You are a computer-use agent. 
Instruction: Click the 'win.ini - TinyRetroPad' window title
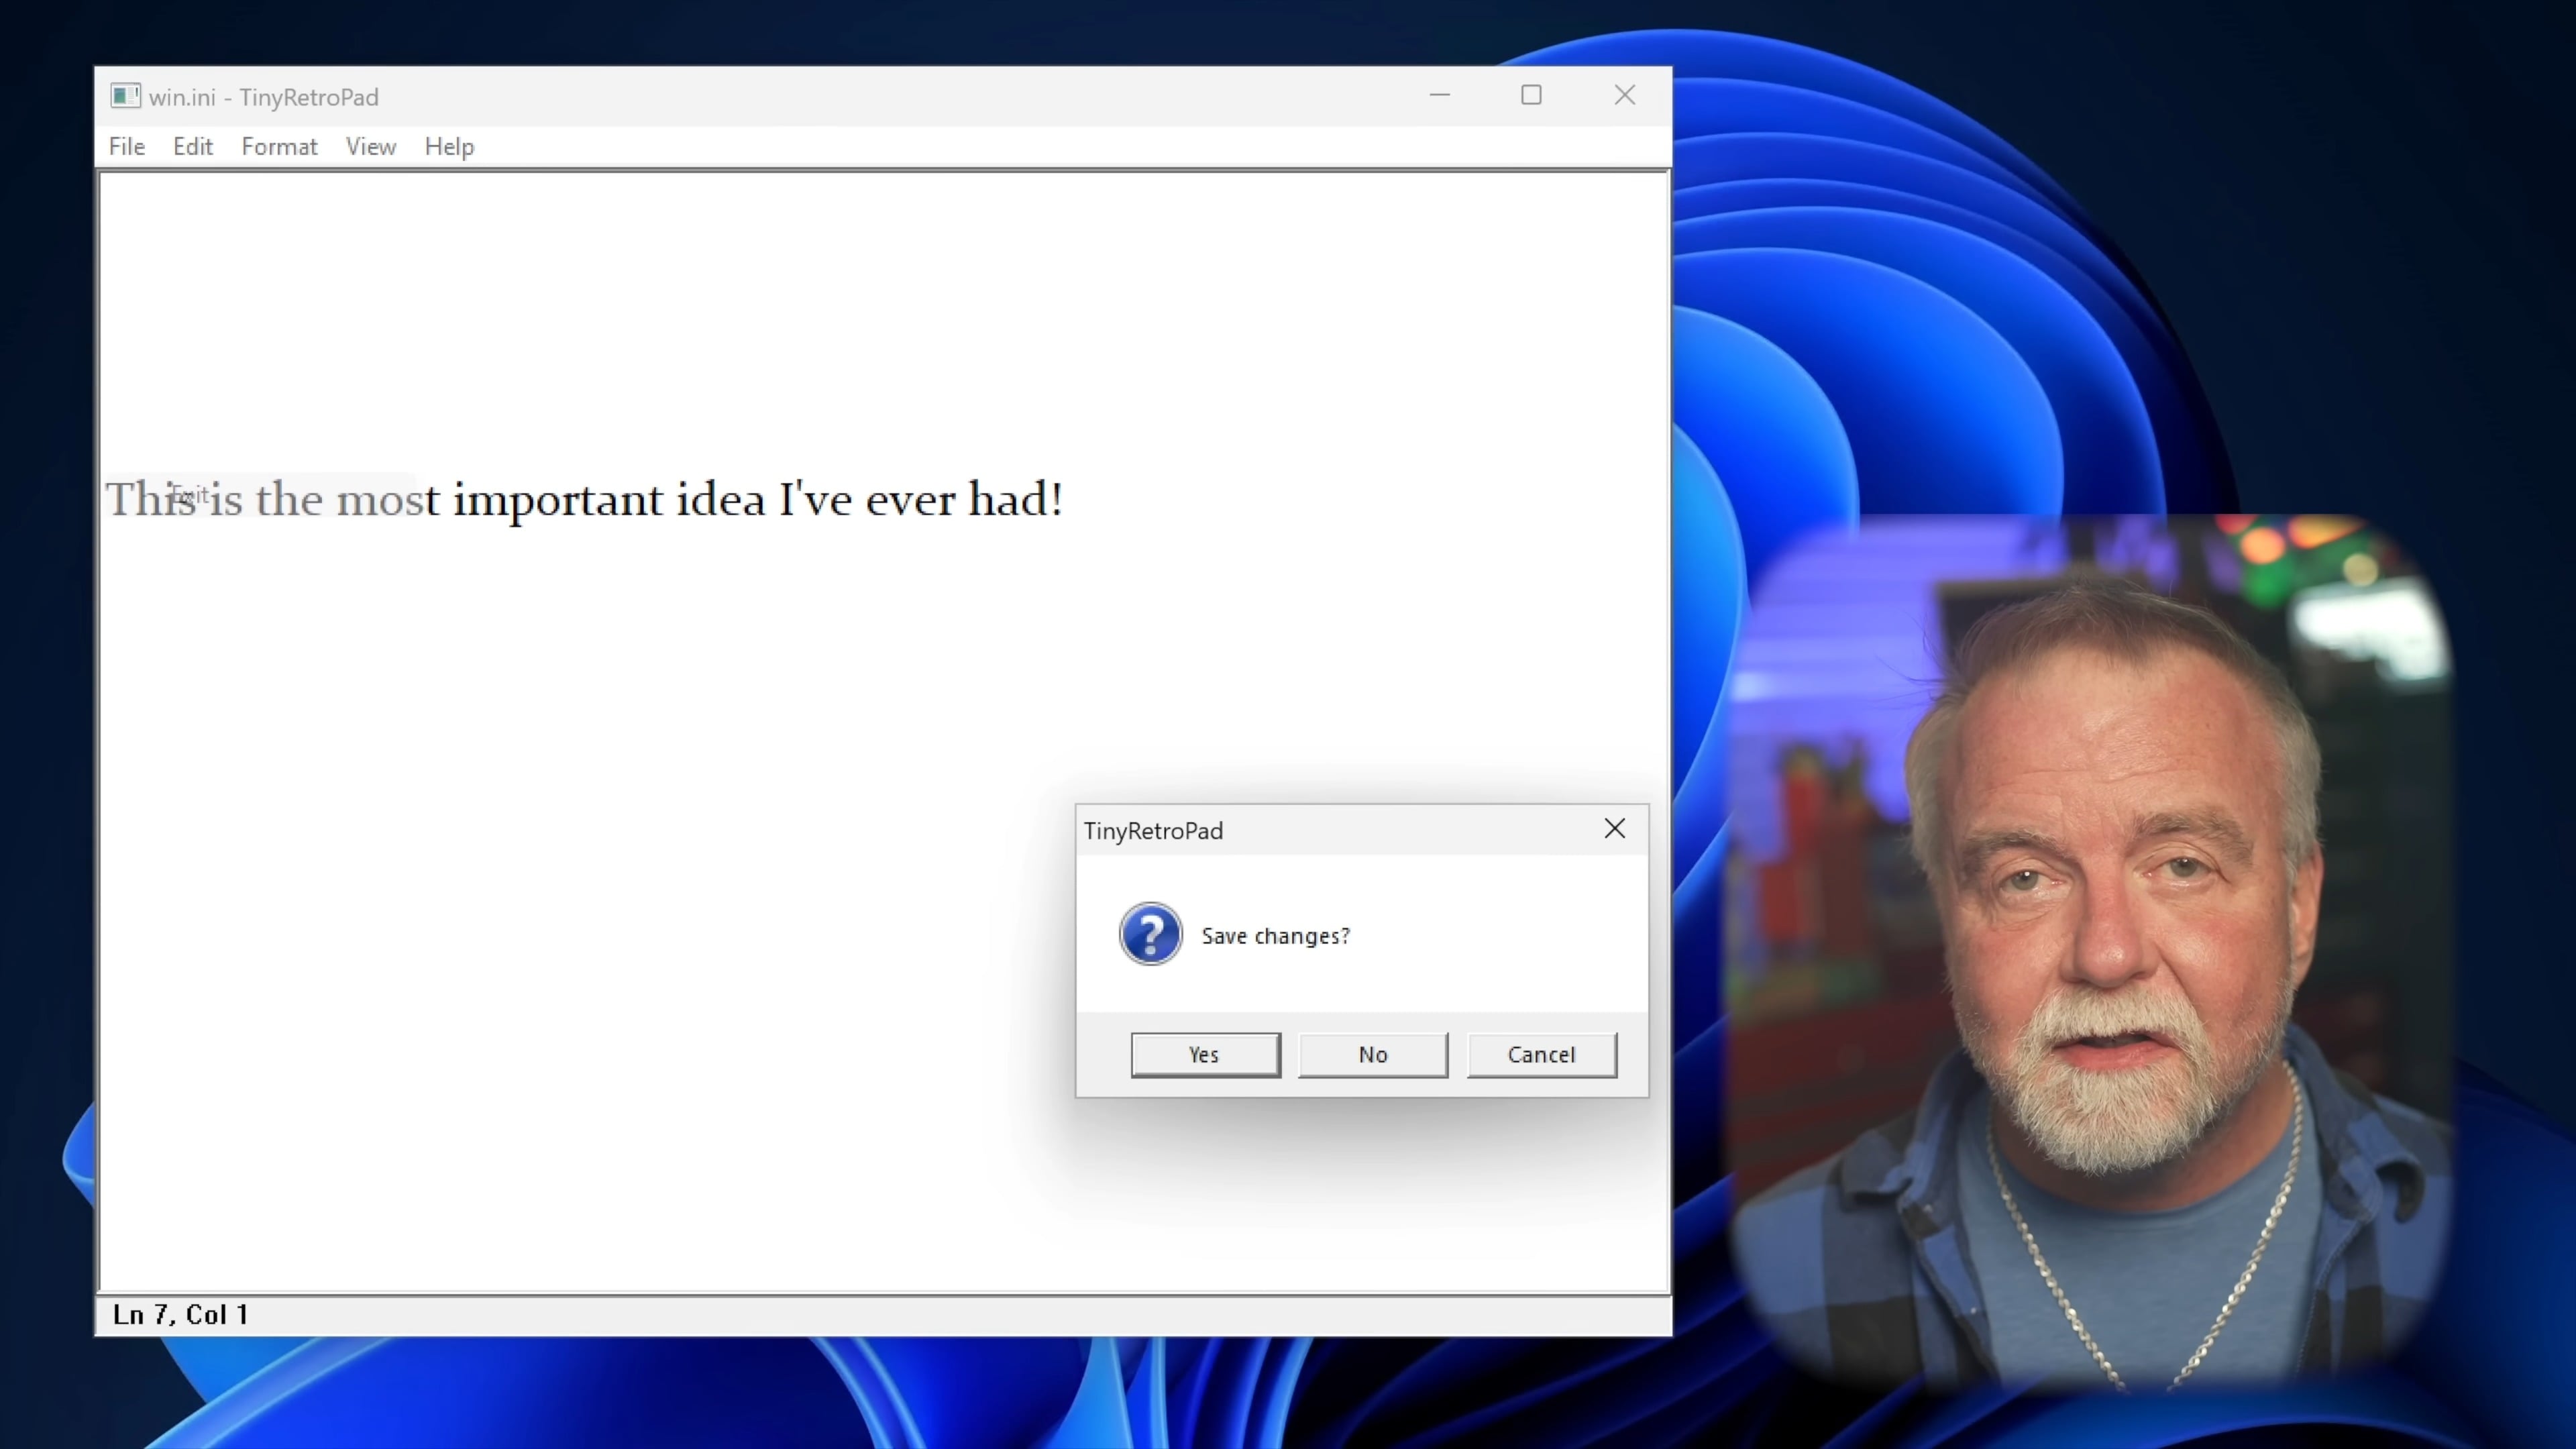(x=264, y=97)
